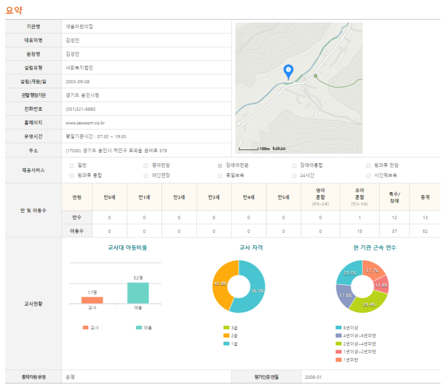446x387 pixels.
Task: Click the 요약 section heading
Action: [14, 10]
